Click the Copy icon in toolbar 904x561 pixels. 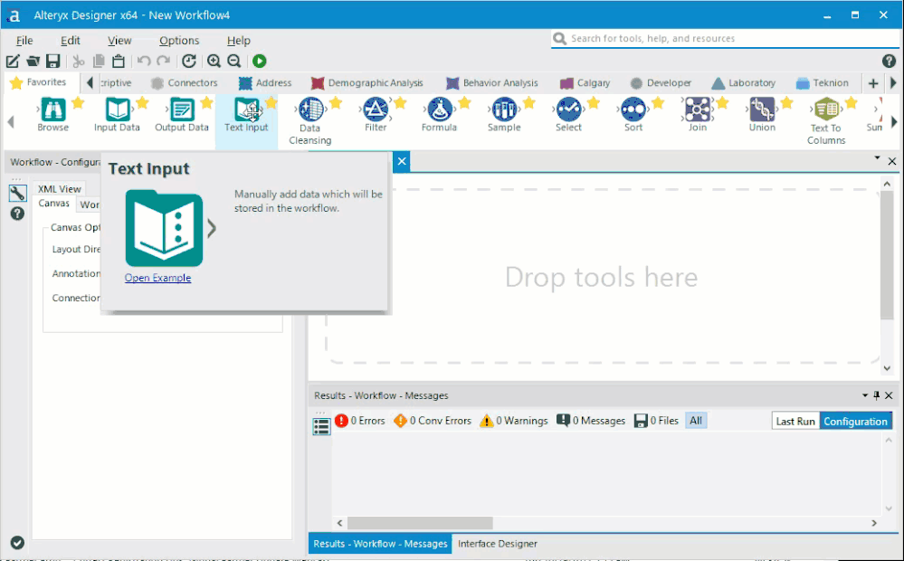pos(99,61)
